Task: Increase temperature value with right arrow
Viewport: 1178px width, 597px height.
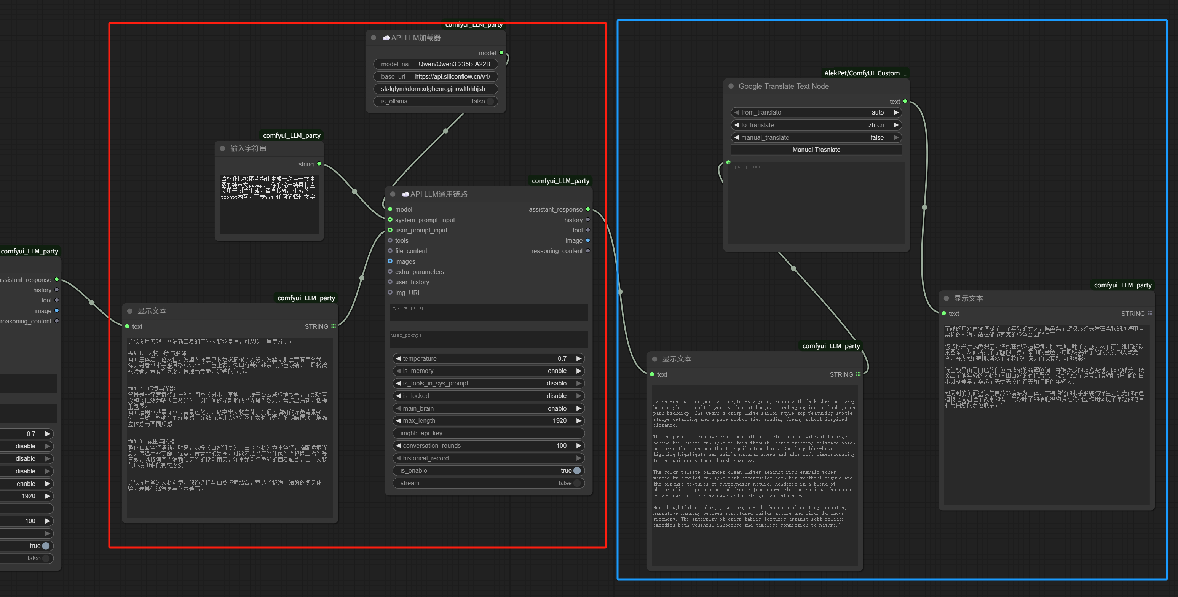Action: point(578,358)
